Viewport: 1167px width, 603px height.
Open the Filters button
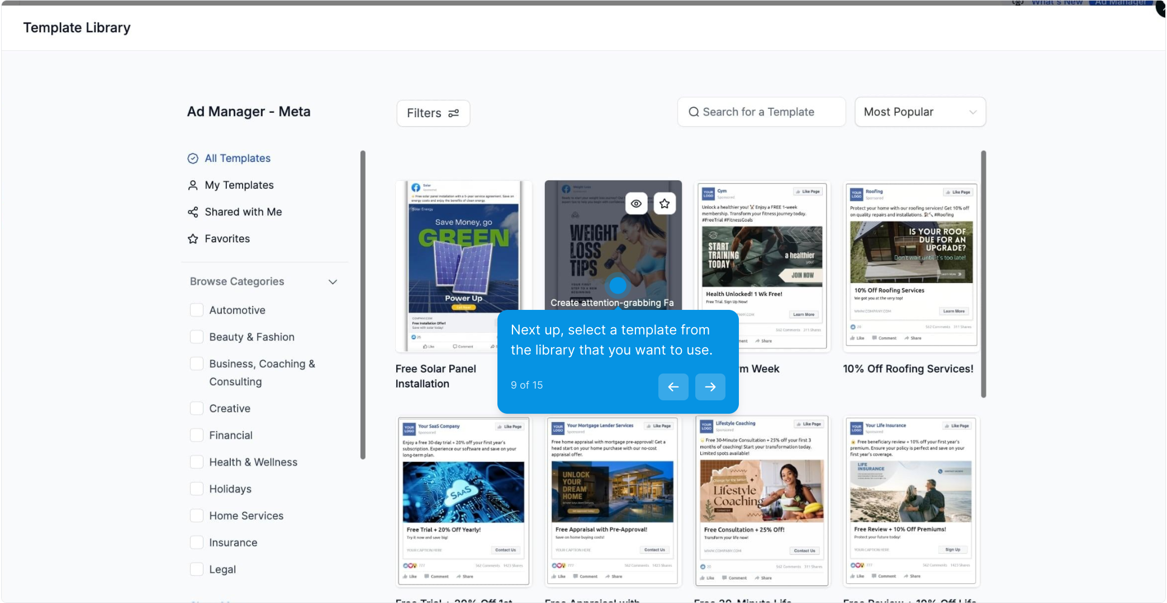tap(433, 113)
